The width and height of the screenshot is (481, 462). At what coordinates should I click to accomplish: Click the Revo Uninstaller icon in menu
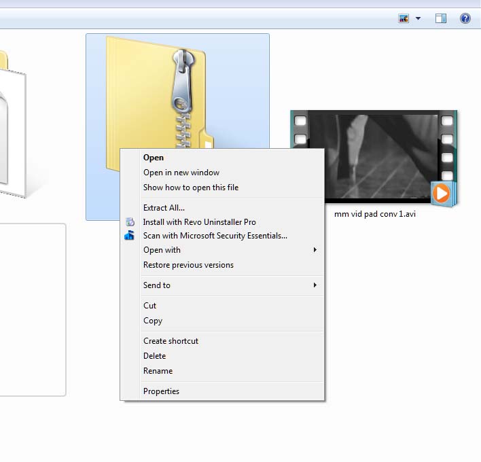click(x=130, y=221)
